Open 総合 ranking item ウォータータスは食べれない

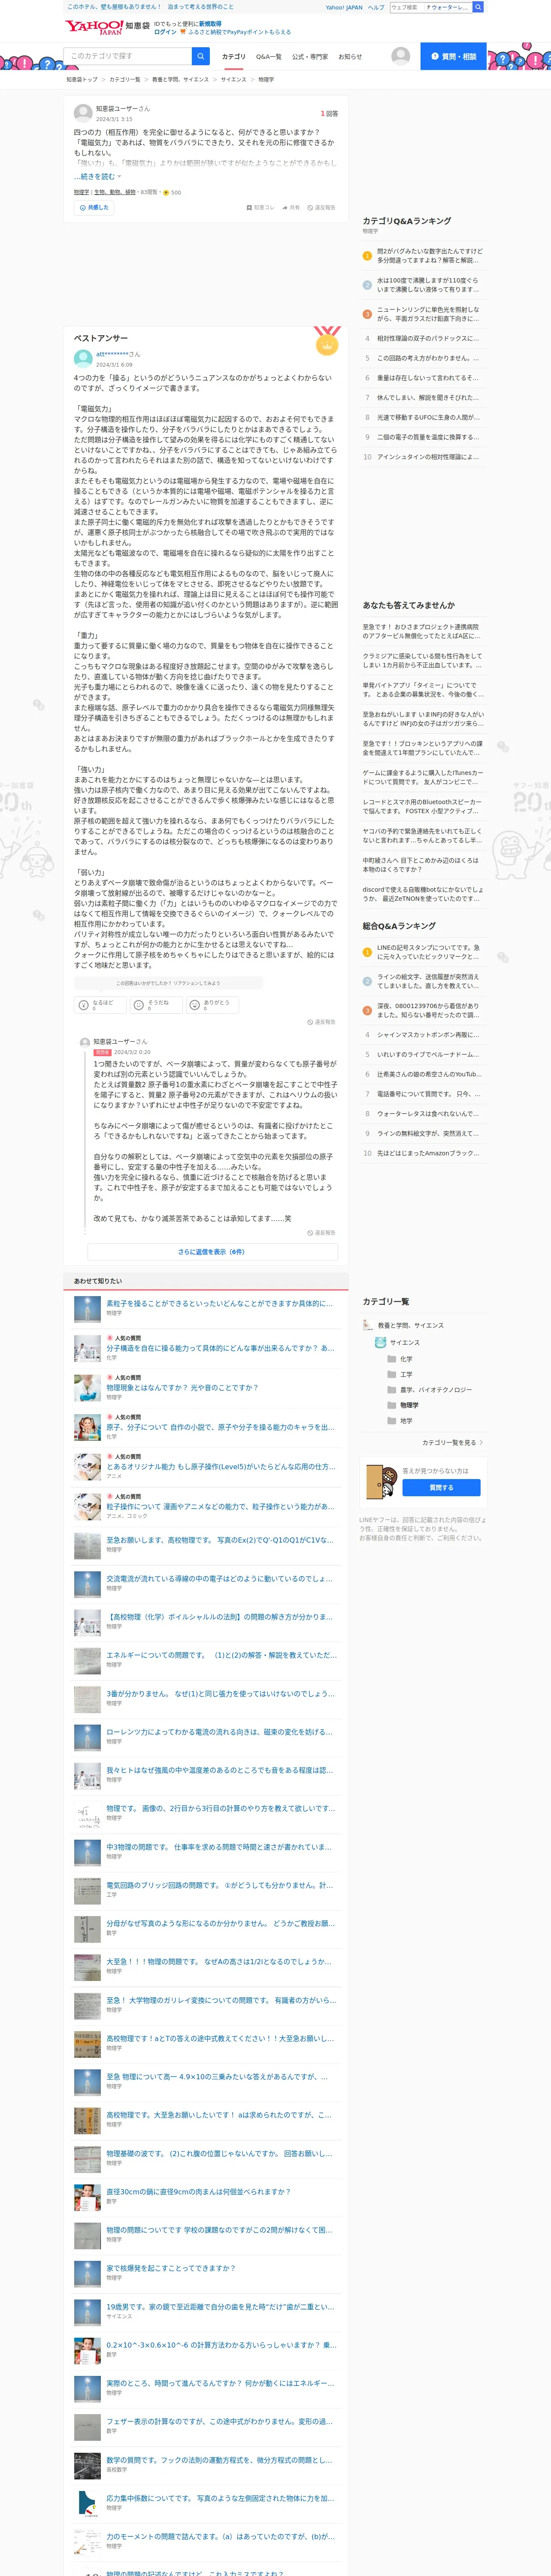point(428,1114)
